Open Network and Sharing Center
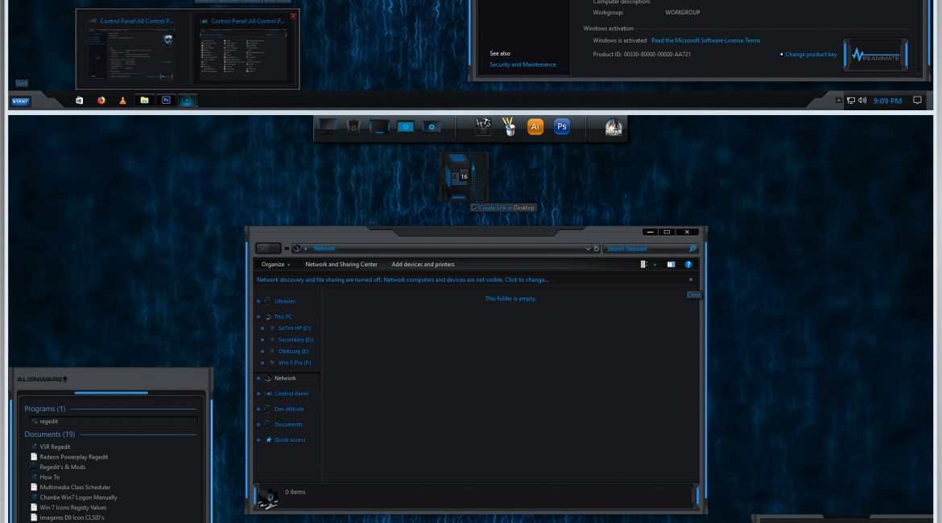 point(341,264)
